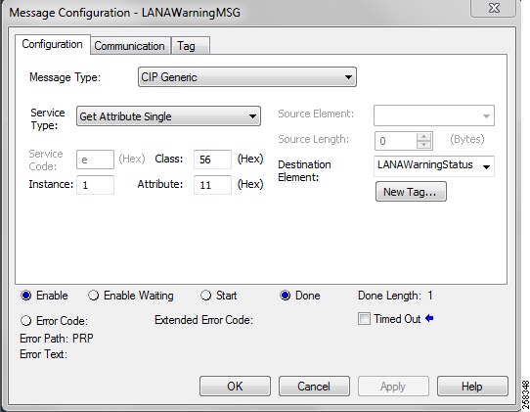Click the Instance input field
Screen dimensions: 530x412
tap(95, 185)
